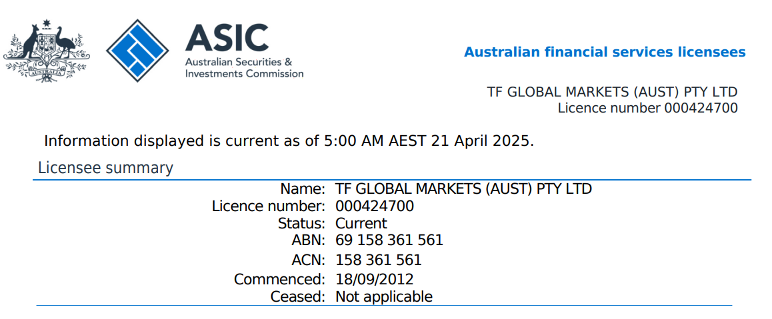Select the Licensee summary section heading

point(105,168)
